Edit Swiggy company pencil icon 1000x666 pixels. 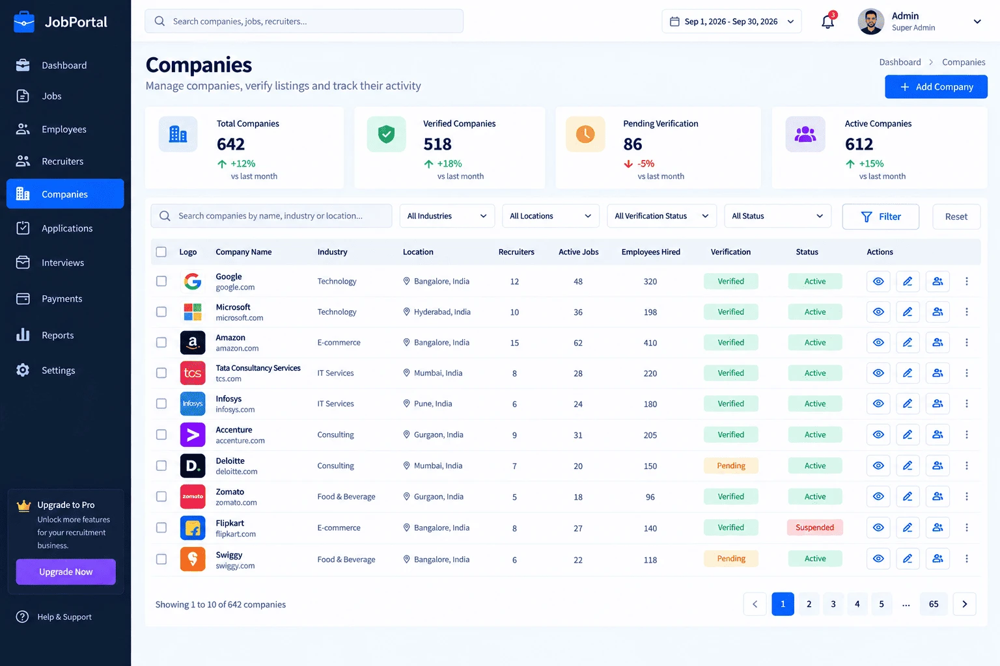tap(908, 559)
